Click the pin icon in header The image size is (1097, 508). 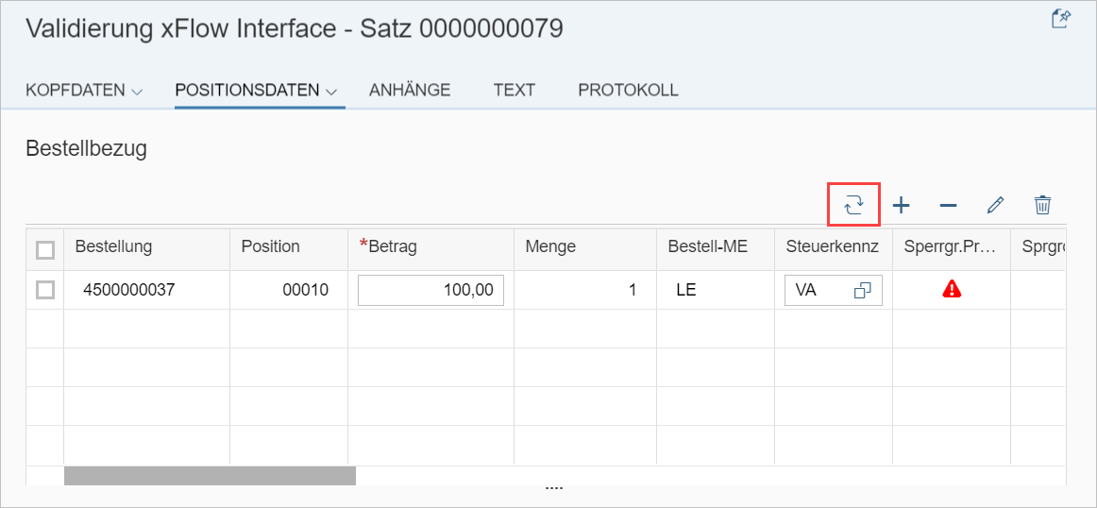pyautogui.click(x=1060, y=19)
